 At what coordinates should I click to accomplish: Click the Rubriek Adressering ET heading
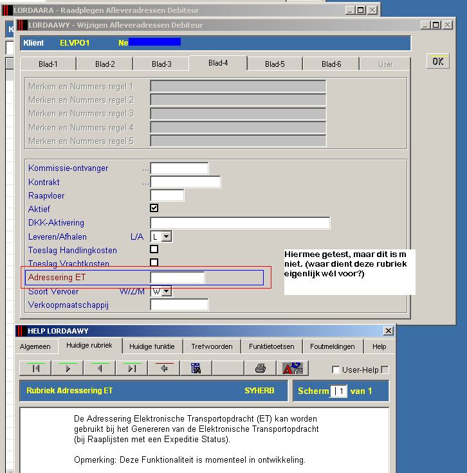[69, 391]
